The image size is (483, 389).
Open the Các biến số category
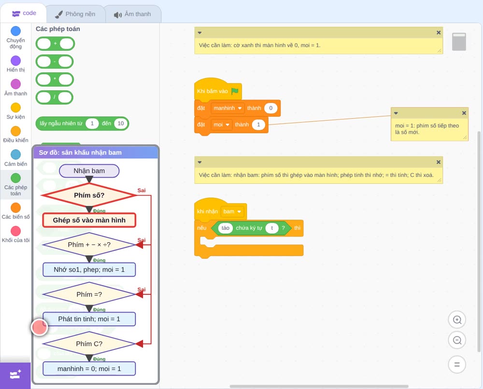coord(15,211)
